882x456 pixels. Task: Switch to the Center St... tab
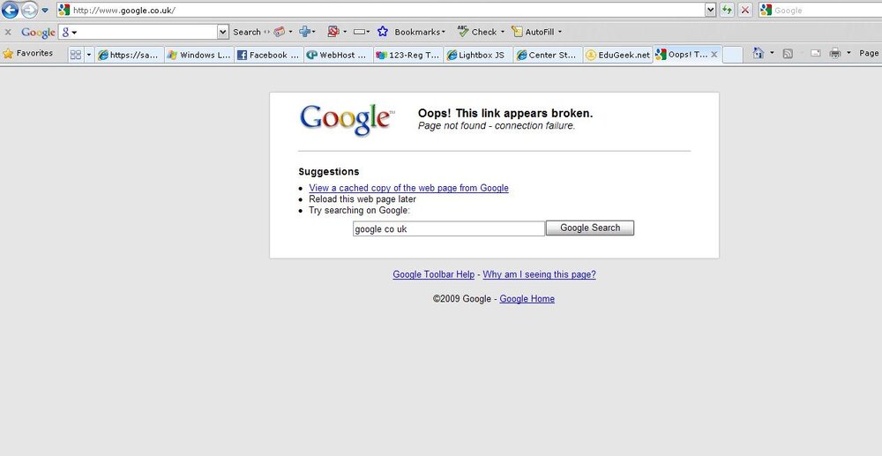549,55
